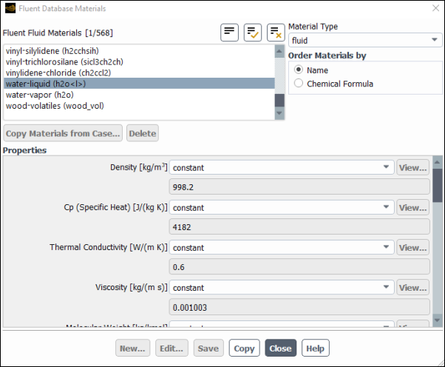The width and height of the screenshot is (445, 367).
Task: Open the Cp Specific Heat method dropdown
Action: pyautogui.click(x=282, y=208)
